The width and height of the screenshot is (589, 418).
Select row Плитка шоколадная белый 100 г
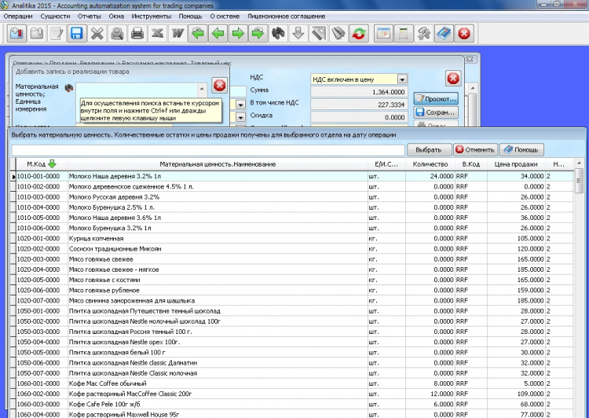click(x=294, y=352)
